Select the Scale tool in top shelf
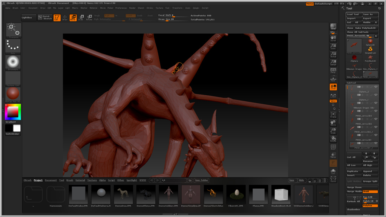 tap(81, 18)
